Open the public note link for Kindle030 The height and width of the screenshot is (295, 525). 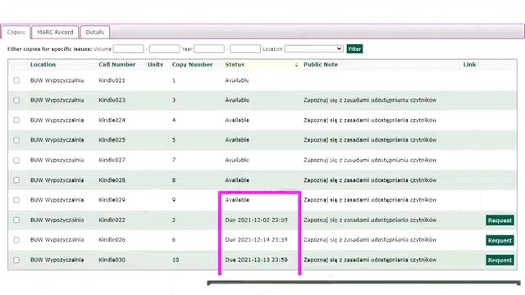click(x=370, y=260)
